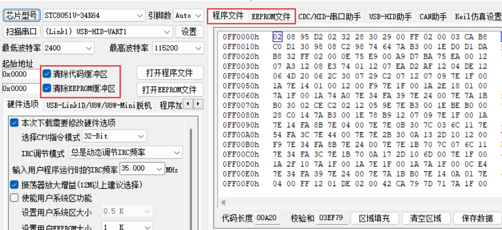Click 区域填充 button
Screen dimensions: 502x230
(374, 218)
